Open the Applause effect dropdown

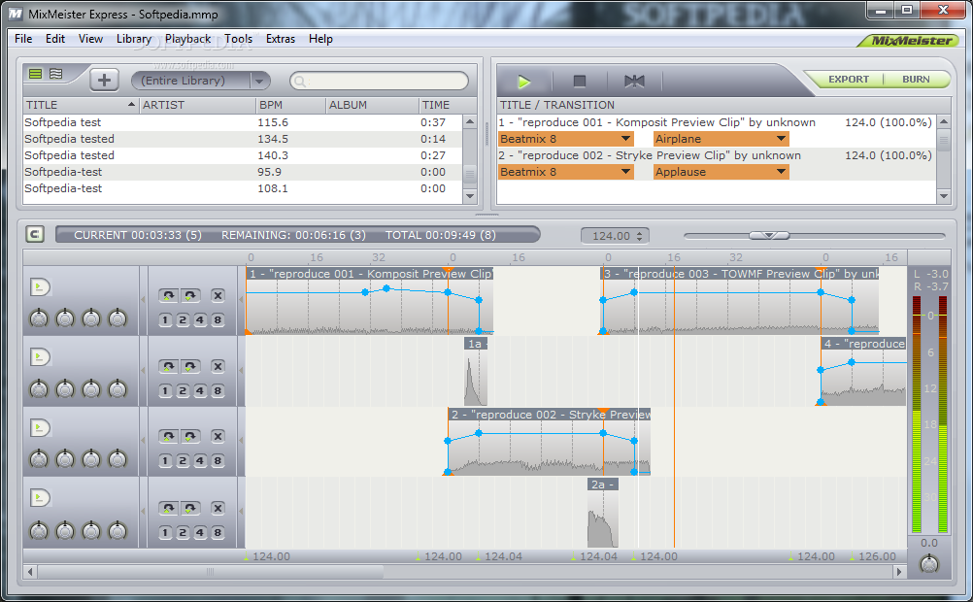721,172
